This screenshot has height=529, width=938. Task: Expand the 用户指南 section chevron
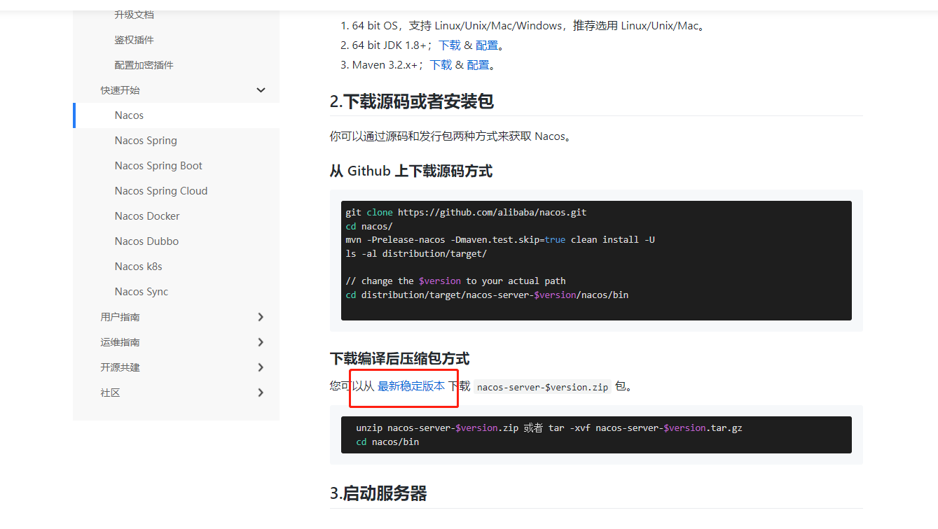261,317
